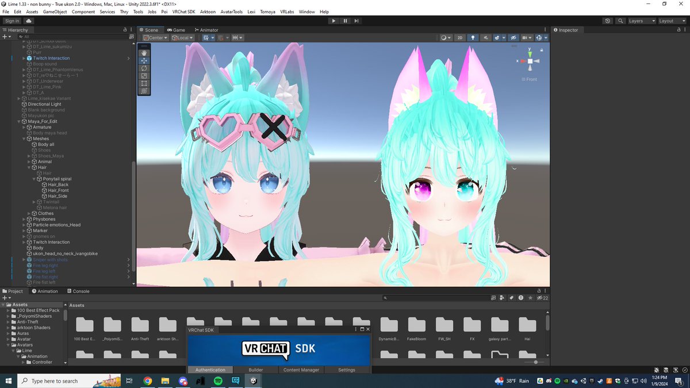This screenshot has width=690, height=388.
Task: Click the Project search field
Action: click(x=436, y=298)
